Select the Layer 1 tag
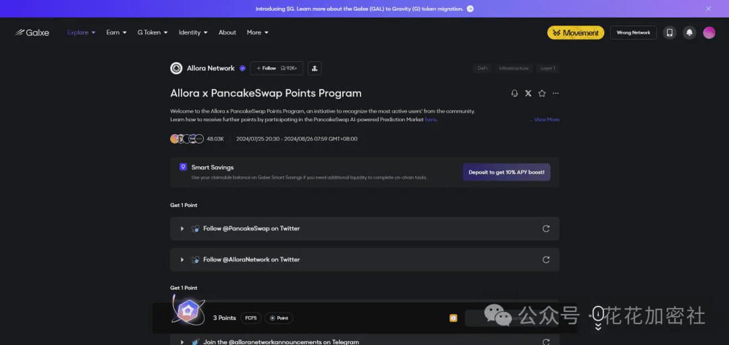 (x=547, y=68)
